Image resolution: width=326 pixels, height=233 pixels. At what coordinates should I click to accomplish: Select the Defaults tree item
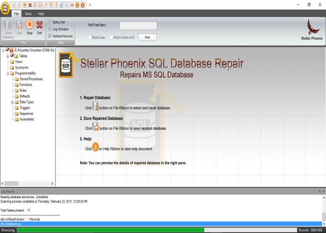(25, 96)
